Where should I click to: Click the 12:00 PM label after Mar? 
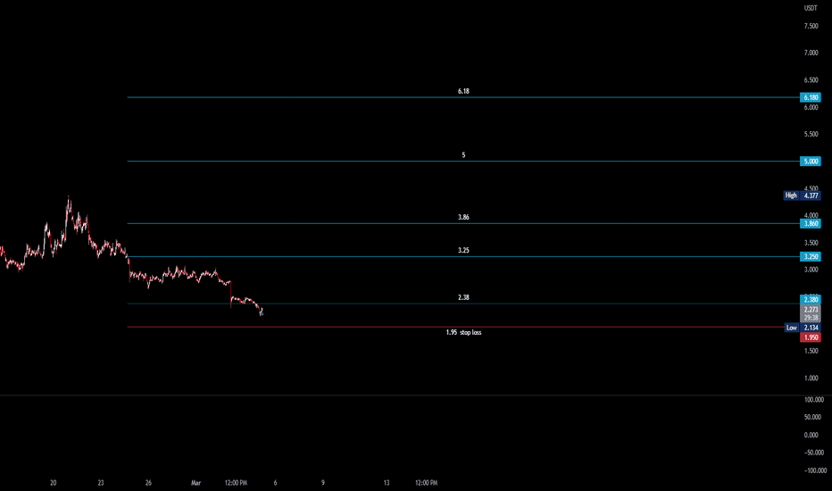pyautogui.click(x=236, y=483)
